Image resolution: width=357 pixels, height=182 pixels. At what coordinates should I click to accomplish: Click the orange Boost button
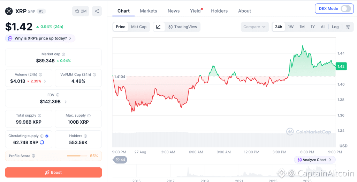pos(53,173)
